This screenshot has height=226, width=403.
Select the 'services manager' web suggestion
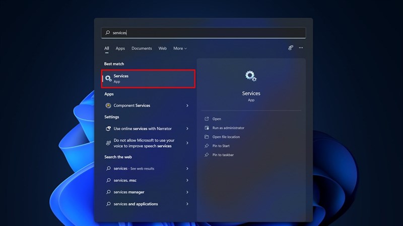[147, 192]
